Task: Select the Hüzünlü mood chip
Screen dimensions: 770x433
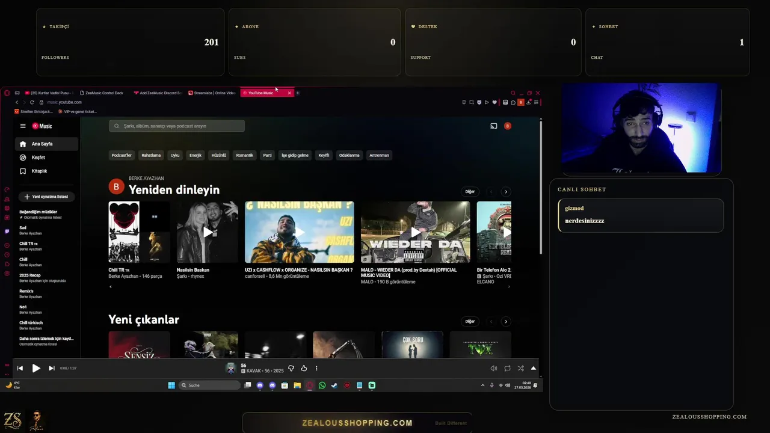Action: (x=219, y=155)
